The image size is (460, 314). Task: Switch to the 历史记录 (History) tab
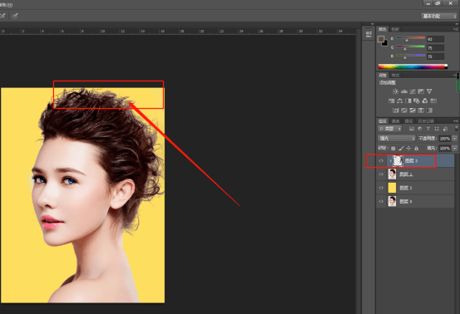(426, 120)
